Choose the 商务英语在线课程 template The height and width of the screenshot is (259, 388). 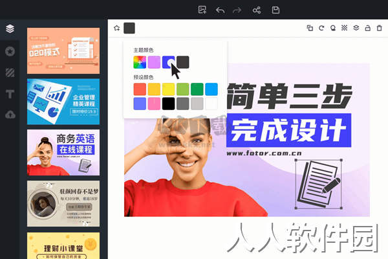(63, 152)
